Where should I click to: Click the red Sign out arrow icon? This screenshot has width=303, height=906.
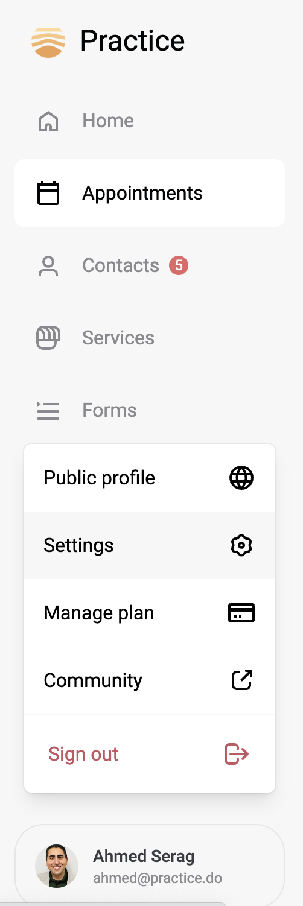[x=237, y=754]
